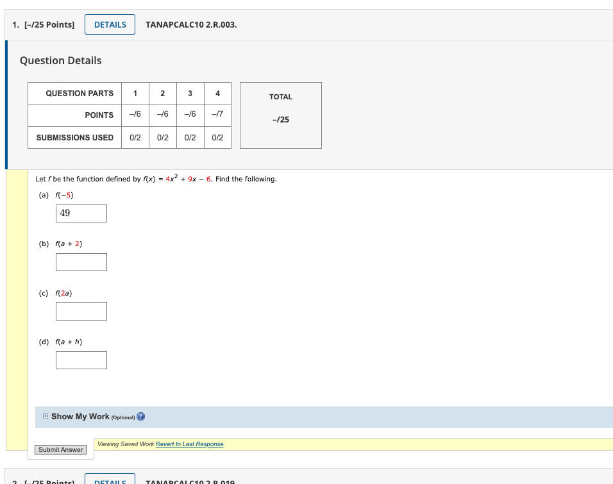This screenshot has width=613, height=484.
Task: Click the TOTAL box label
Action: pos(281,97)
